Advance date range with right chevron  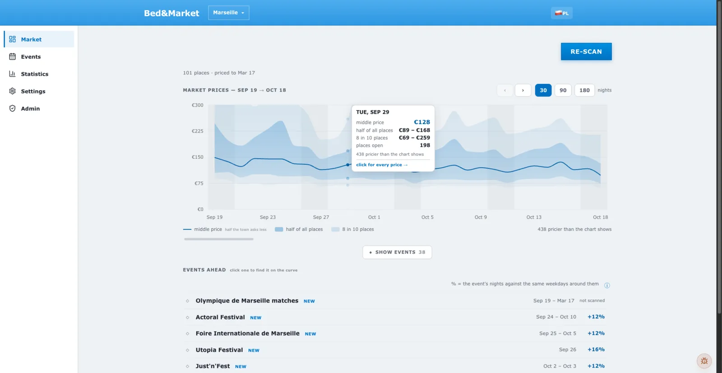coord(523,90)
